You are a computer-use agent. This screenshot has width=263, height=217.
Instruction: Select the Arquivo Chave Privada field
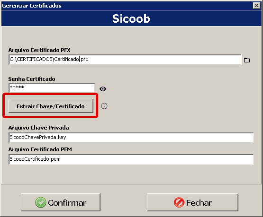click(131, 138)
